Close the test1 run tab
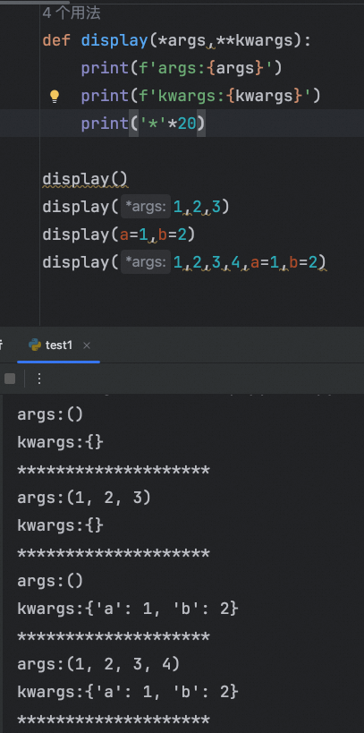Image resolution: width=364 pixels, height=733 pixels. 87,345
